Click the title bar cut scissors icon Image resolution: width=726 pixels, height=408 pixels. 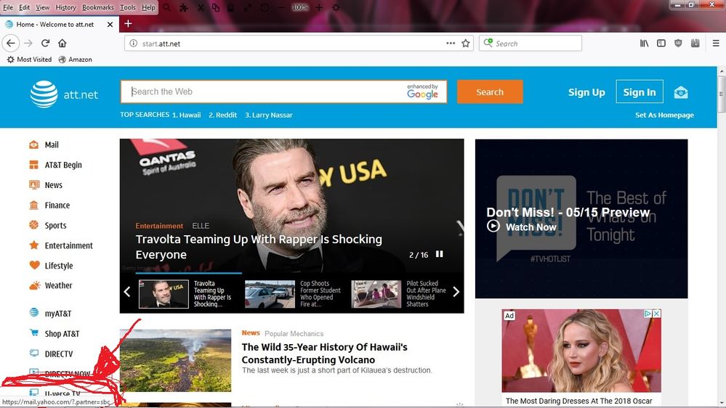201,7
